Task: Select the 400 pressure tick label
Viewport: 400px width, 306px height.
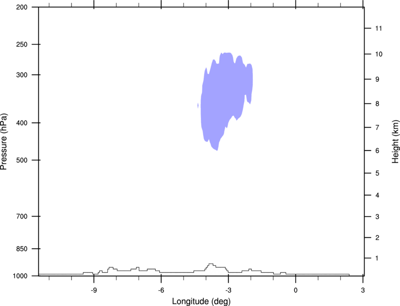Action: tap(22, 123)
